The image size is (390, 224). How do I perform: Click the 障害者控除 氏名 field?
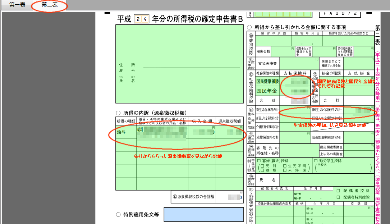click(x=327, y=180)
